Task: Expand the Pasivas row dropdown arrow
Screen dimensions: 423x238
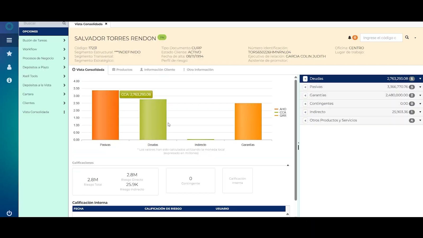Action: [x=420, y=87]
